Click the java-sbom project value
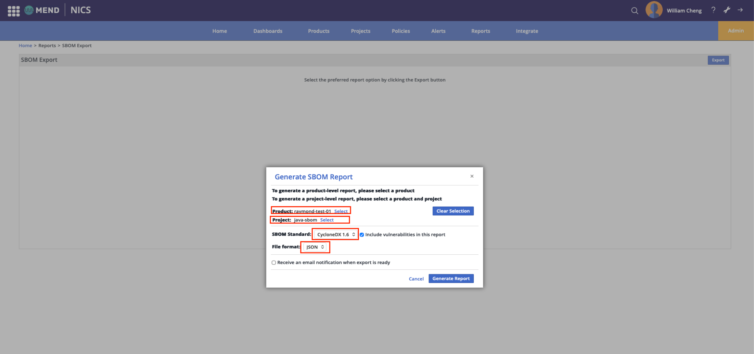The width and height of the screenshot is (754, 354). coord(306,220)
